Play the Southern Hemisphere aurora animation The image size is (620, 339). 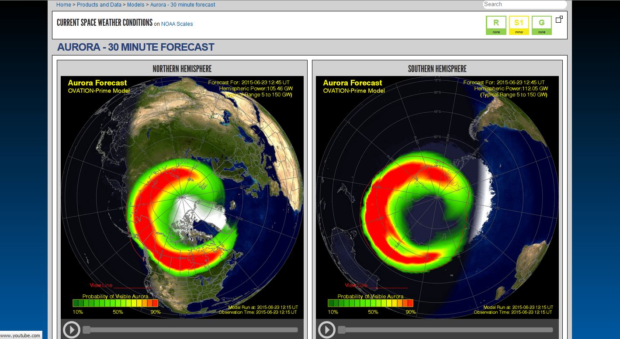[x=327, y=330]
